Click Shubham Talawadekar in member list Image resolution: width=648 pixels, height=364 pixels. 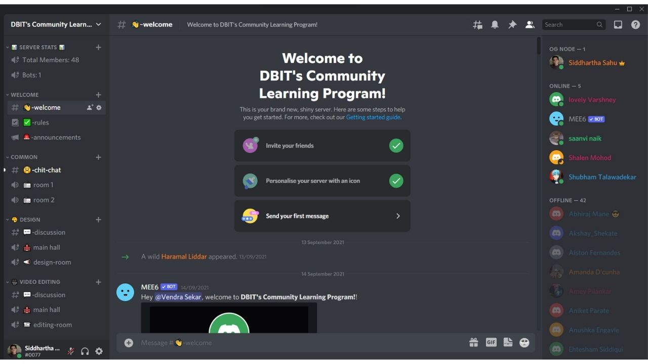click(x=593, y=177)
